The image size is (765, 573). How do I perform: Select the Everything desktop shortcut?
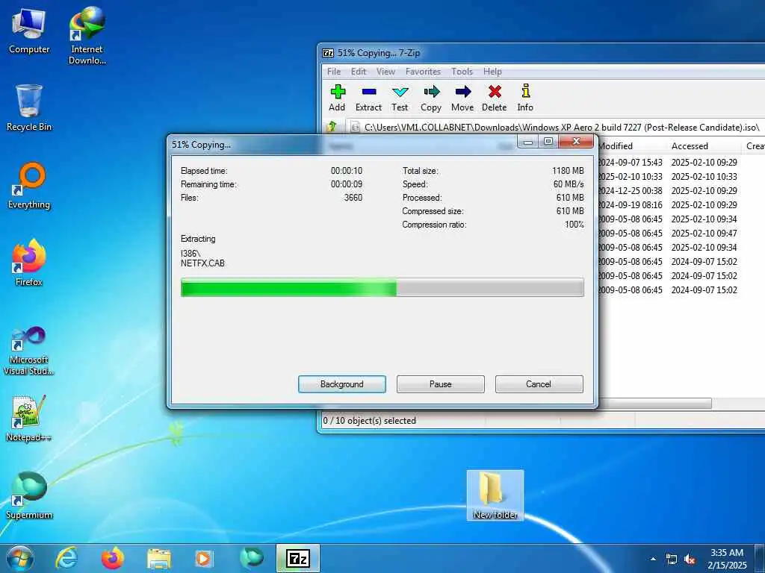pyautogui.click(x=29, y=186)
